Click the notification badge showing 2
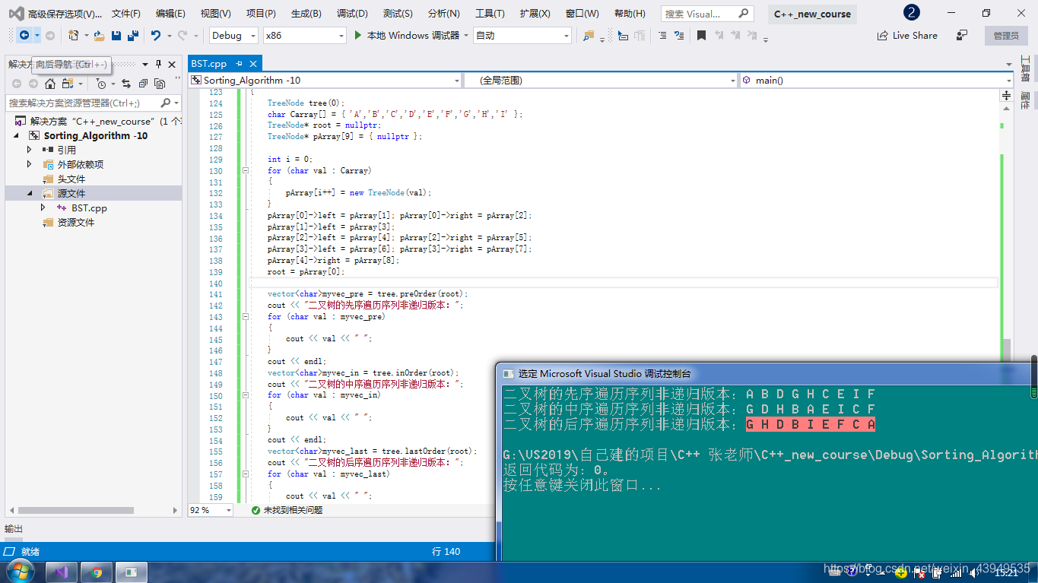 point(911,13)
